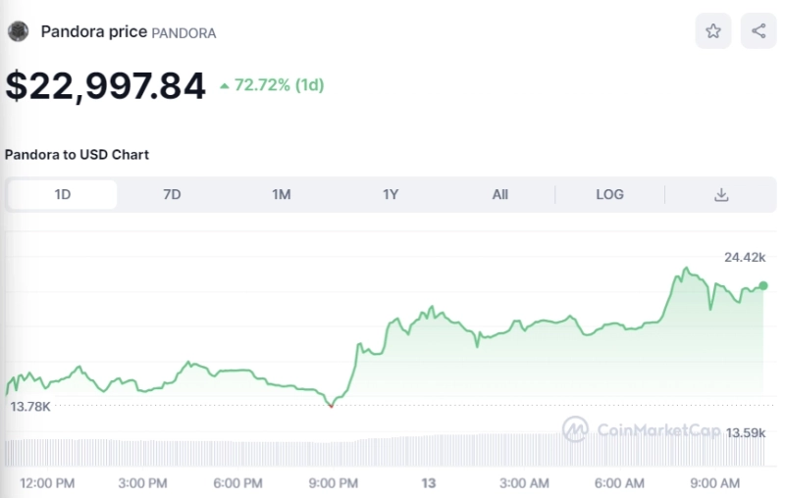Click the $22,997.84 price value
Viewport: 785px width, 498px height.
[106, 85]
